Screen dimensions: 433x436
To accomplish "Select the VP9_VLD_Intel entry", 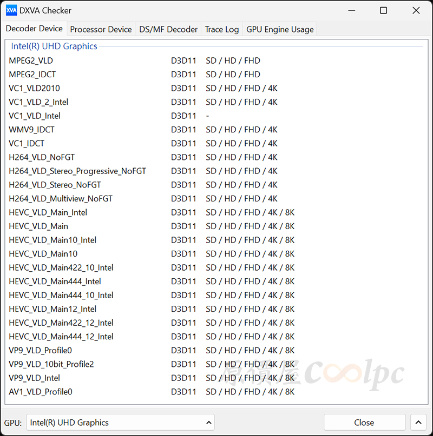I will pyautogui.click(x=216, y=378).
